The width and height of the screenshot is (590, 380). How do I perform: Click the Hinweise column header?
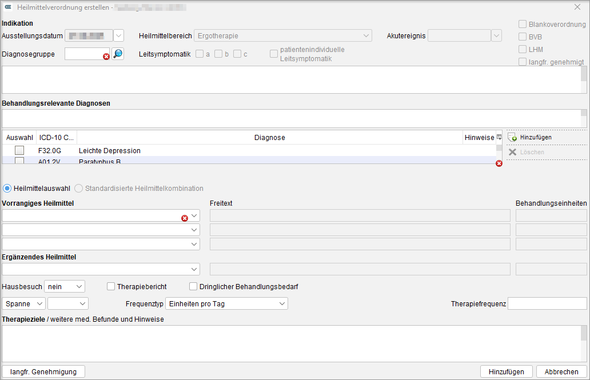(x=479, y=137)
